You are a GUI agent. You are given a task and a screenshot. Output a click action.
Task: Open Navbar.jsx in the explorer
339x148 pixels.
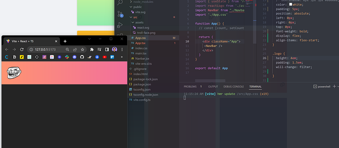pyautogui.click(x=142, y=58)
